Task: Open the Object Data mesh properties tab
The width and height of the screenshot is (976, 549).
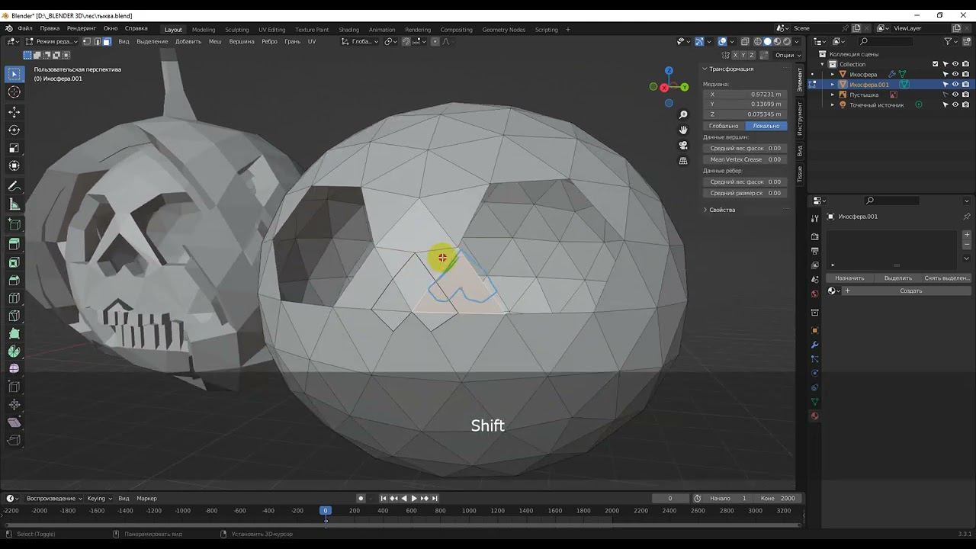Action: [814, 402]
